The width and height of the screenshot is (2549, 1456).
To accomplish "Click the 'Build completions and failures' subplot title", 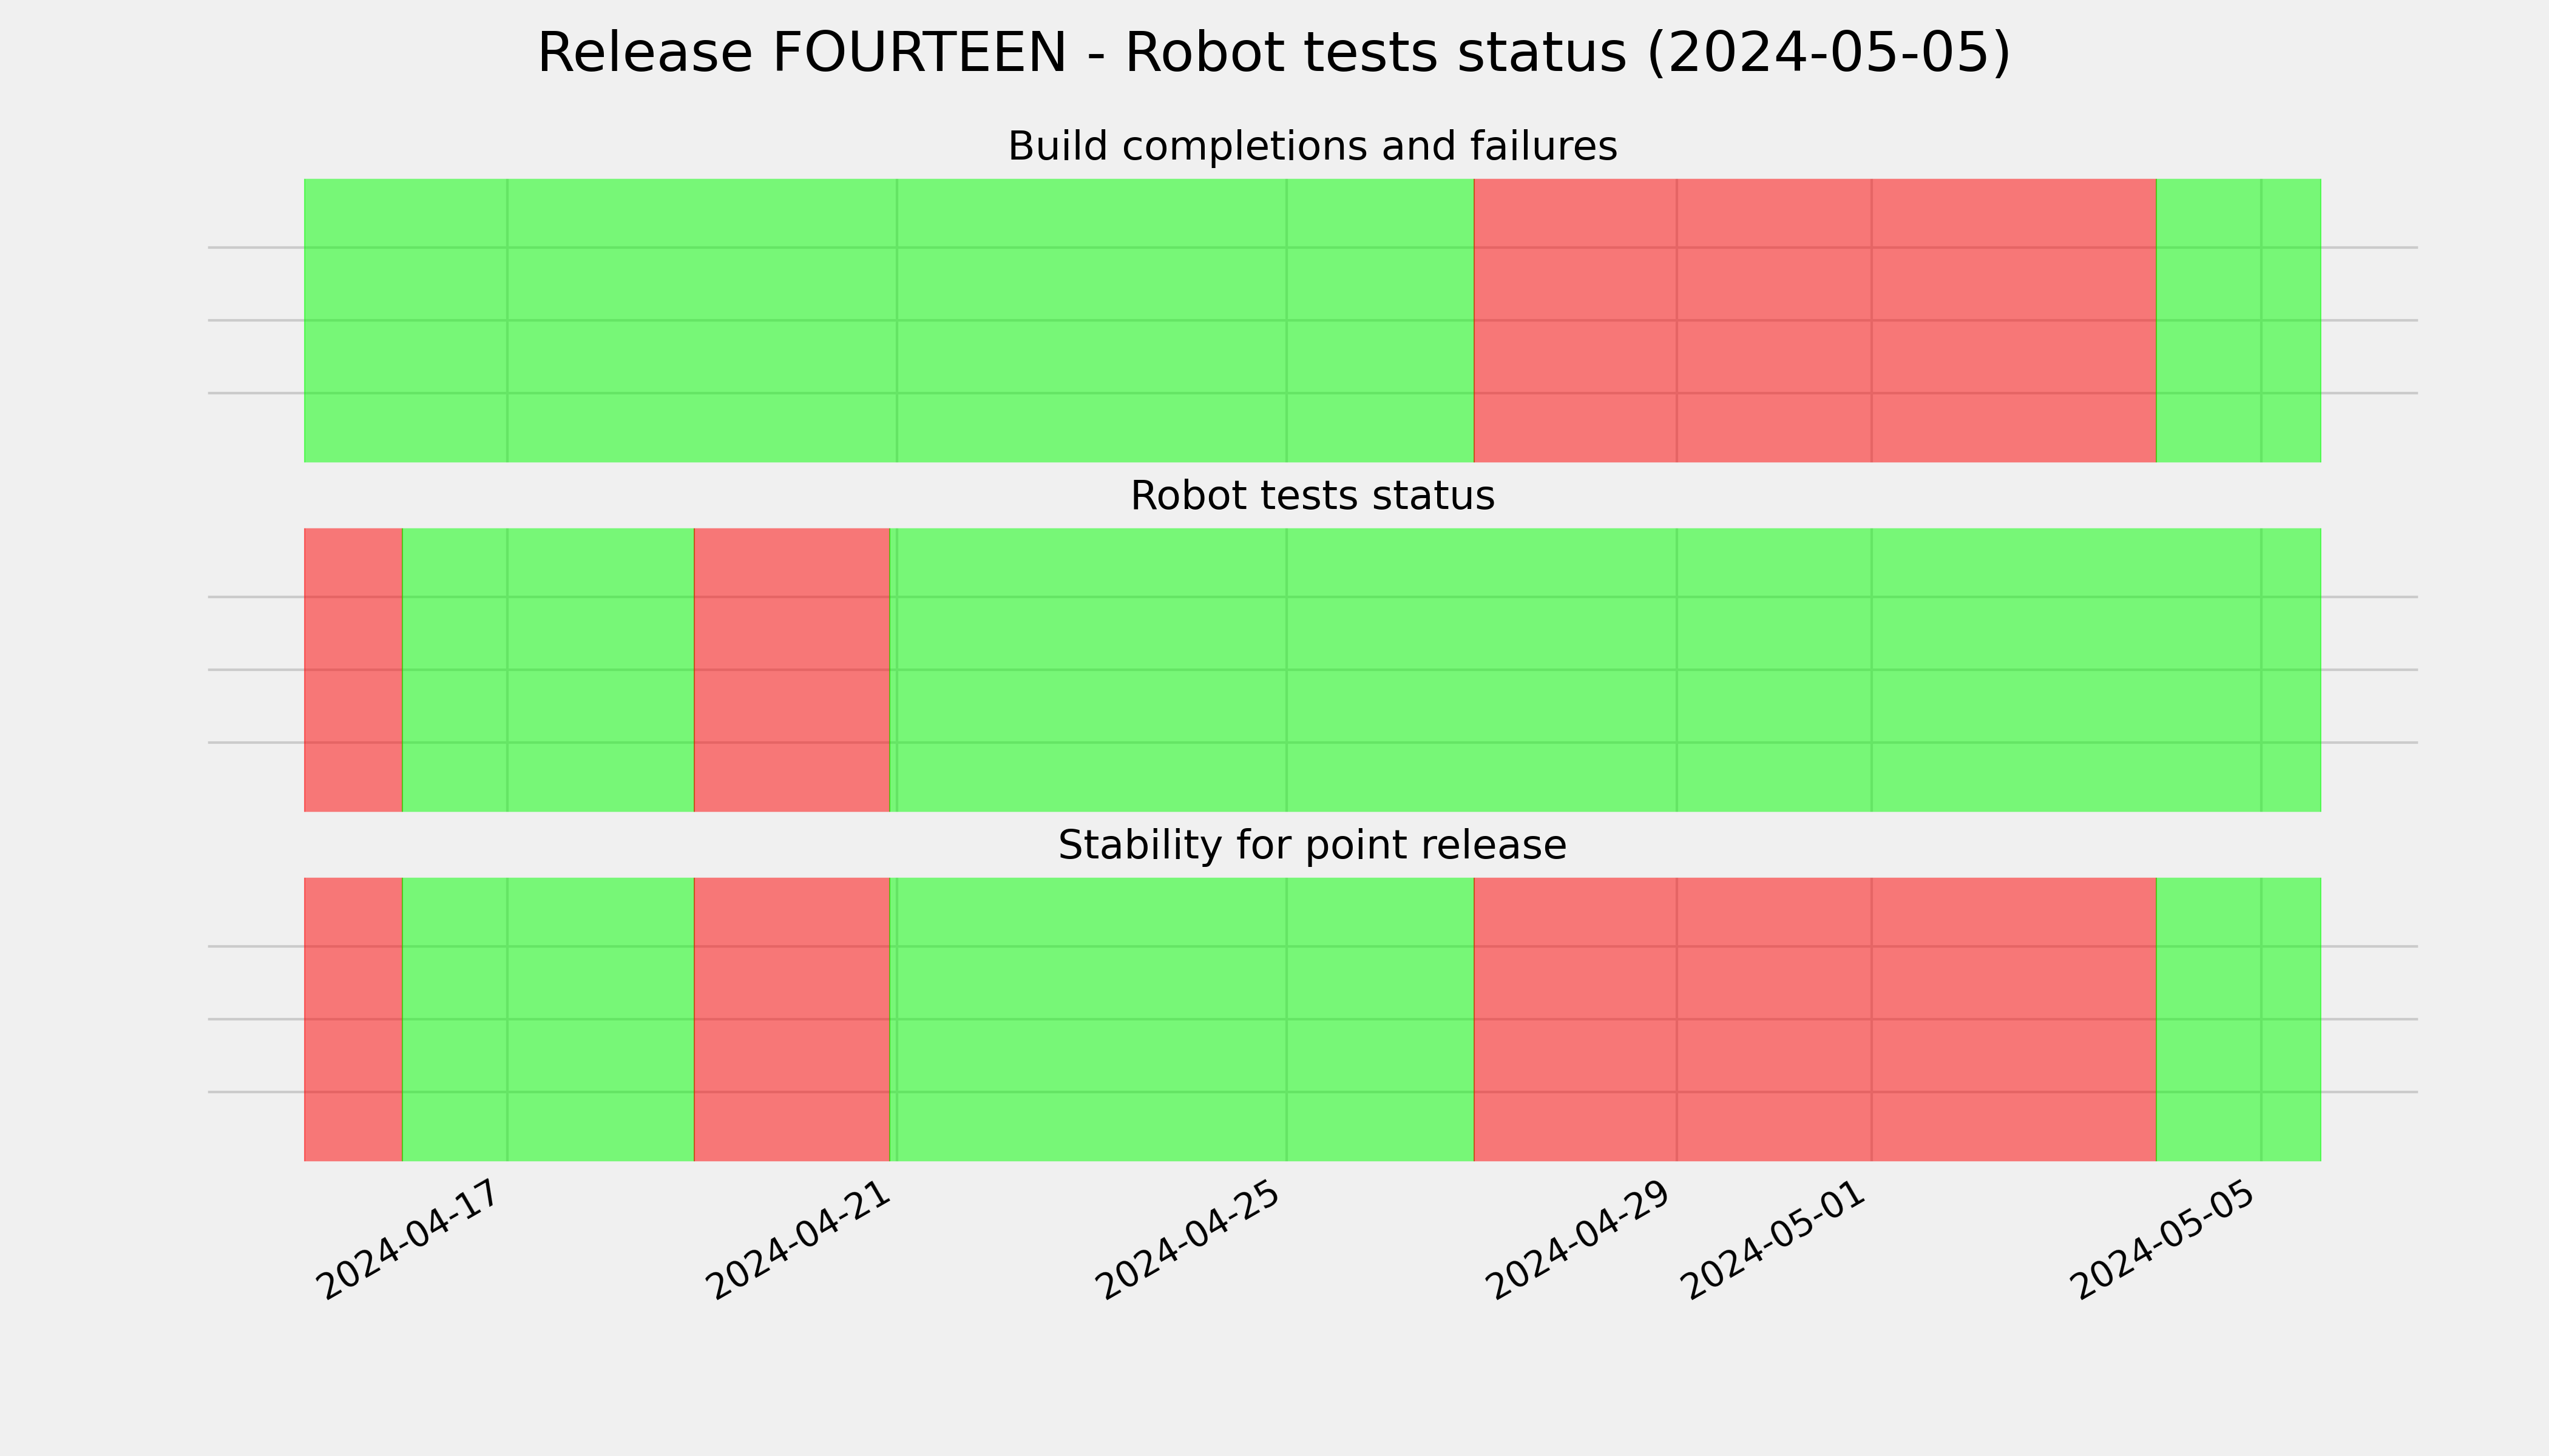I will (x=1312, y=147).
